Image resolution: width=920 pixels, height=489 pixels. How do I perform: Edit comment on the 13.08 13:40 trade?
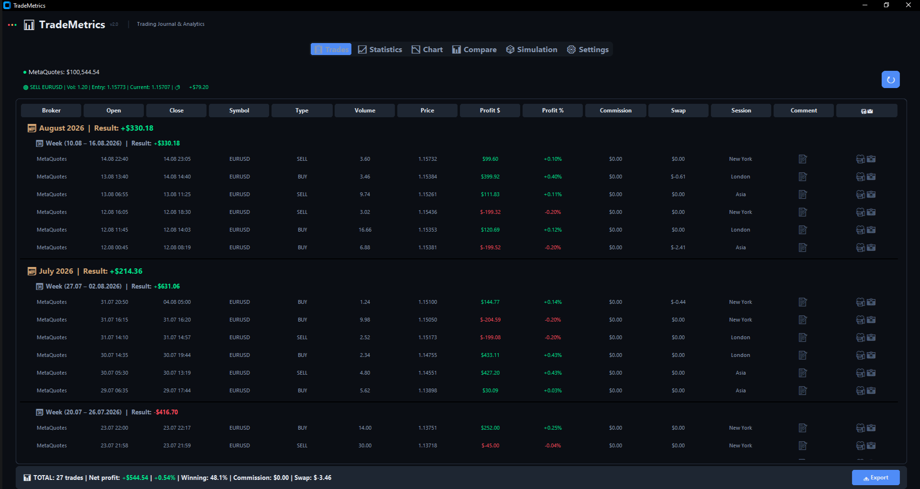(803, 177)
